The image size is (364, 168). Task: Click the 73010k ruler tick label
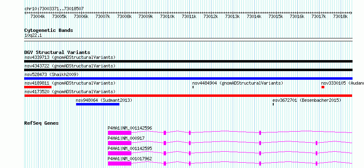(168, 16)
